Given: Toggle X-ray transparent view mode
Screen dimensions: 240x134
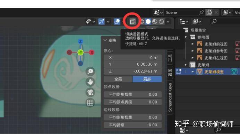Looking at the screenshot, I should 132,21.
